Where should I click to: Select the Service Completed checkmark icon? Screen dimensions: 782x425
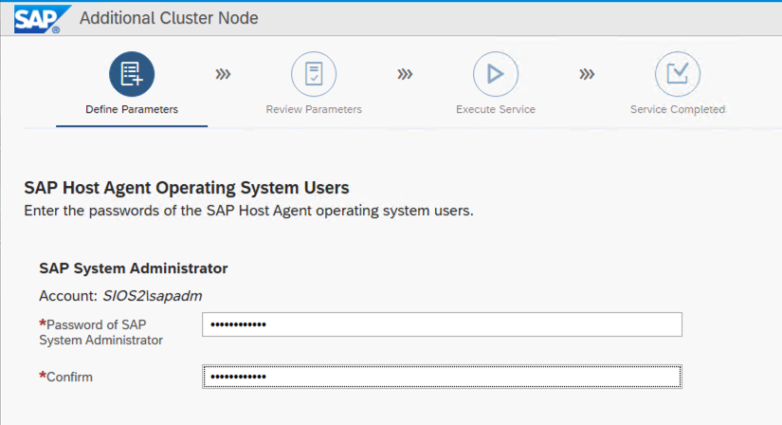678,74
